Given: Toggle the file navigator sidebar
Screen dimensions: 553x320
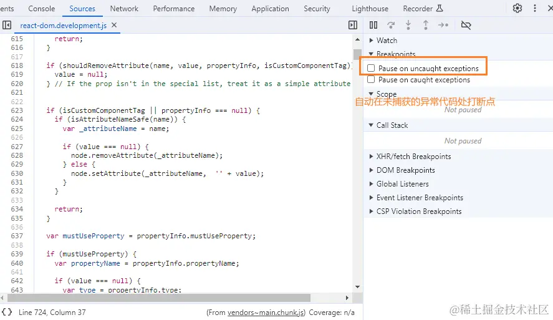Looking at the screenshot, I should [7, 25].
